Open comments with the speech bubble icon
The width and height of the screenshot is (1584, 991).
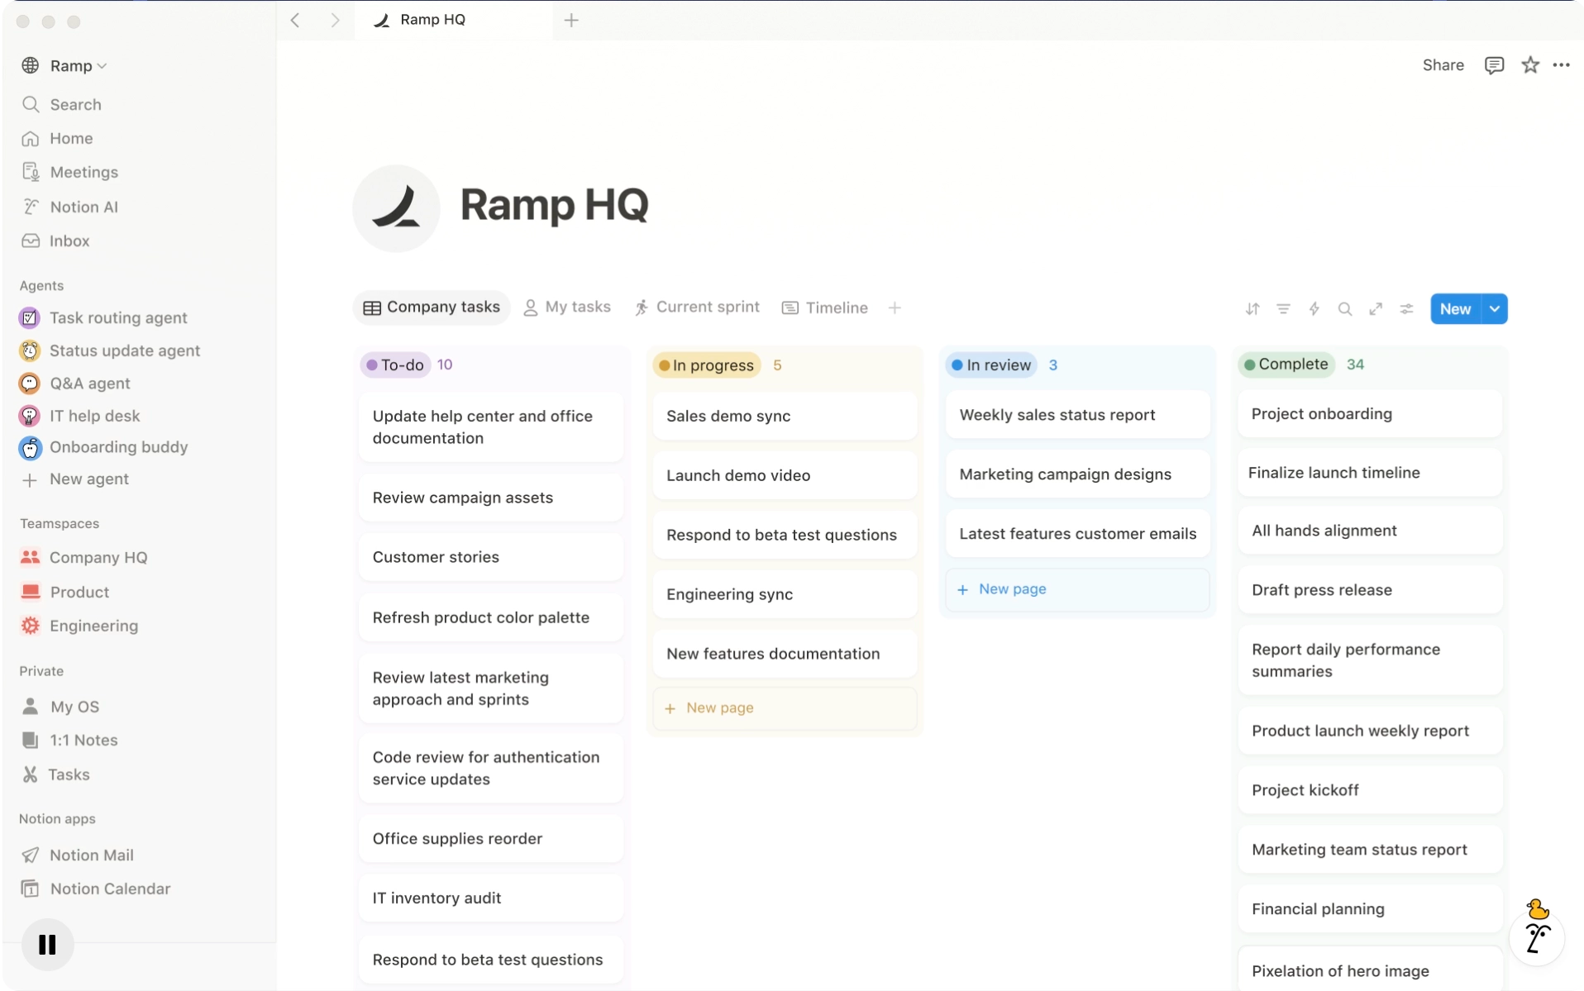(x=1493, y=64)
